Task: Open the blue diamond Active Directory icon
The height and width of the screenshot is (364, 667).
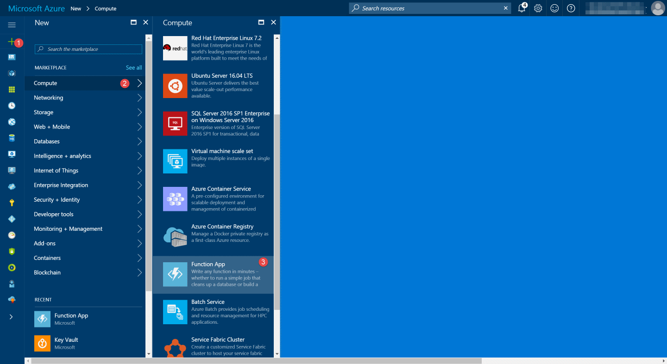Action: [12, 219]
